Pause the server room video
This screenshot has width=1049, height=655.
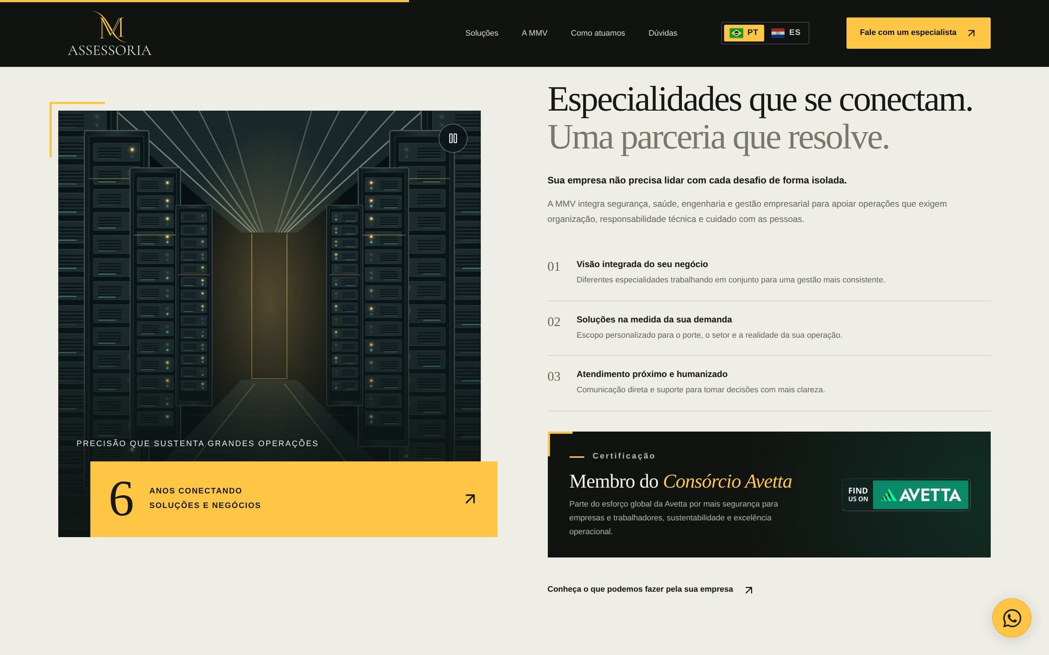tap(453, 138)
